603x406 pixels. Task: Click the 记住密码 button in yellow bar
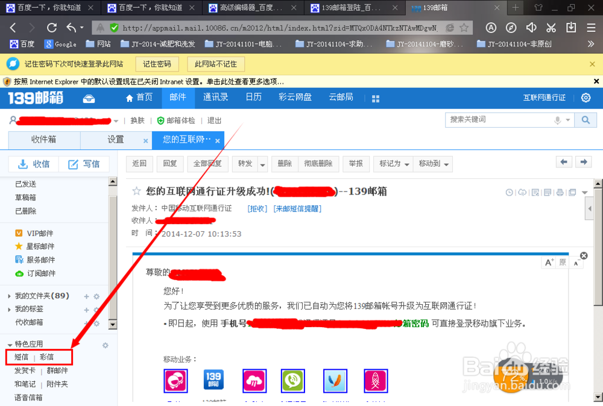coord(157,64)
